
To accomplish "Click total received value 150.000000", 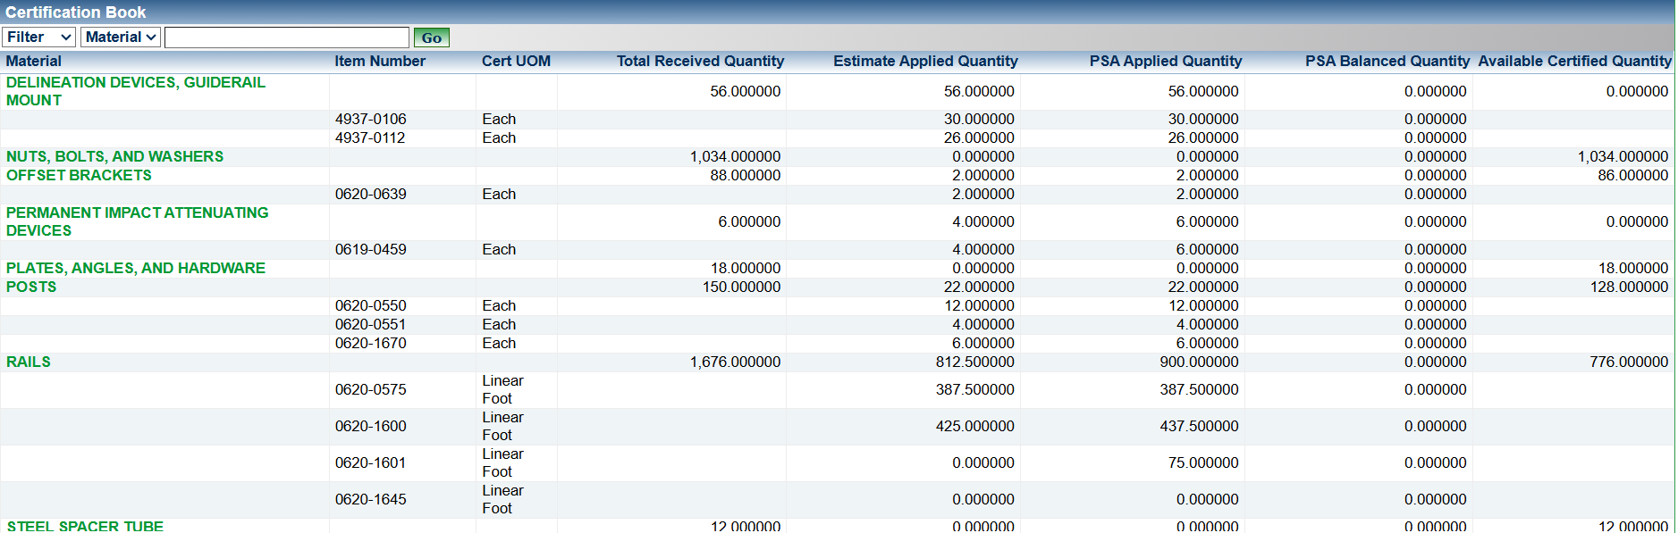I will point(741,287).
